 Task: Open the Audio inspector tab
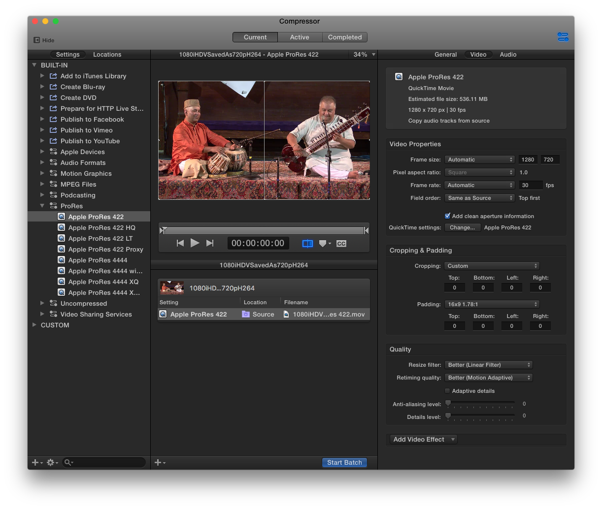pyautogui.click(x=508, y=55)
